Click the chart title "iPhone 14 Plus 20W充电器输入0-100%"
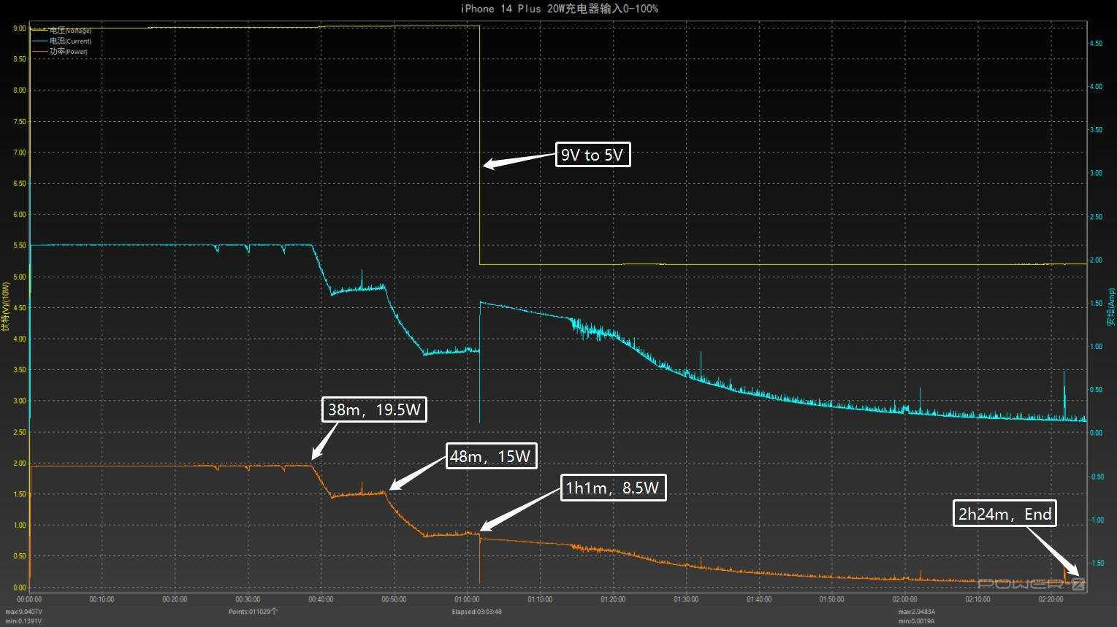Image resolution: width=1117 pixels, height=627 pixels. tap(559, 9)
